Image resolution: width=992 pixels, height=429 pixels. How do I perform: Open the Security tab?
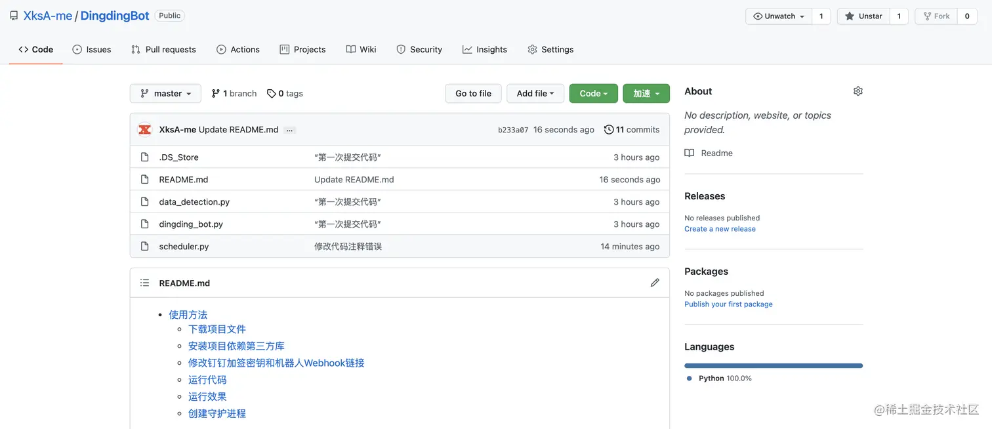[419, 49]
